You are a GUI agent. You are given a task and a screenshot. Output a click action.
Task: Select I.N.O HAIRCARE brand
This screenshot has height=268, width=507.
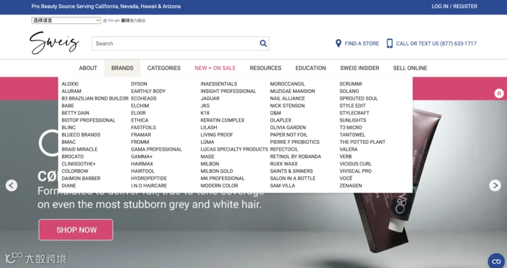[149, 186]
